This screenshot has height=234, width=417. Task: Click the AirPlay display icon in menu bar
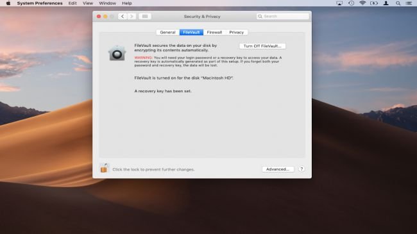[339, 3]
